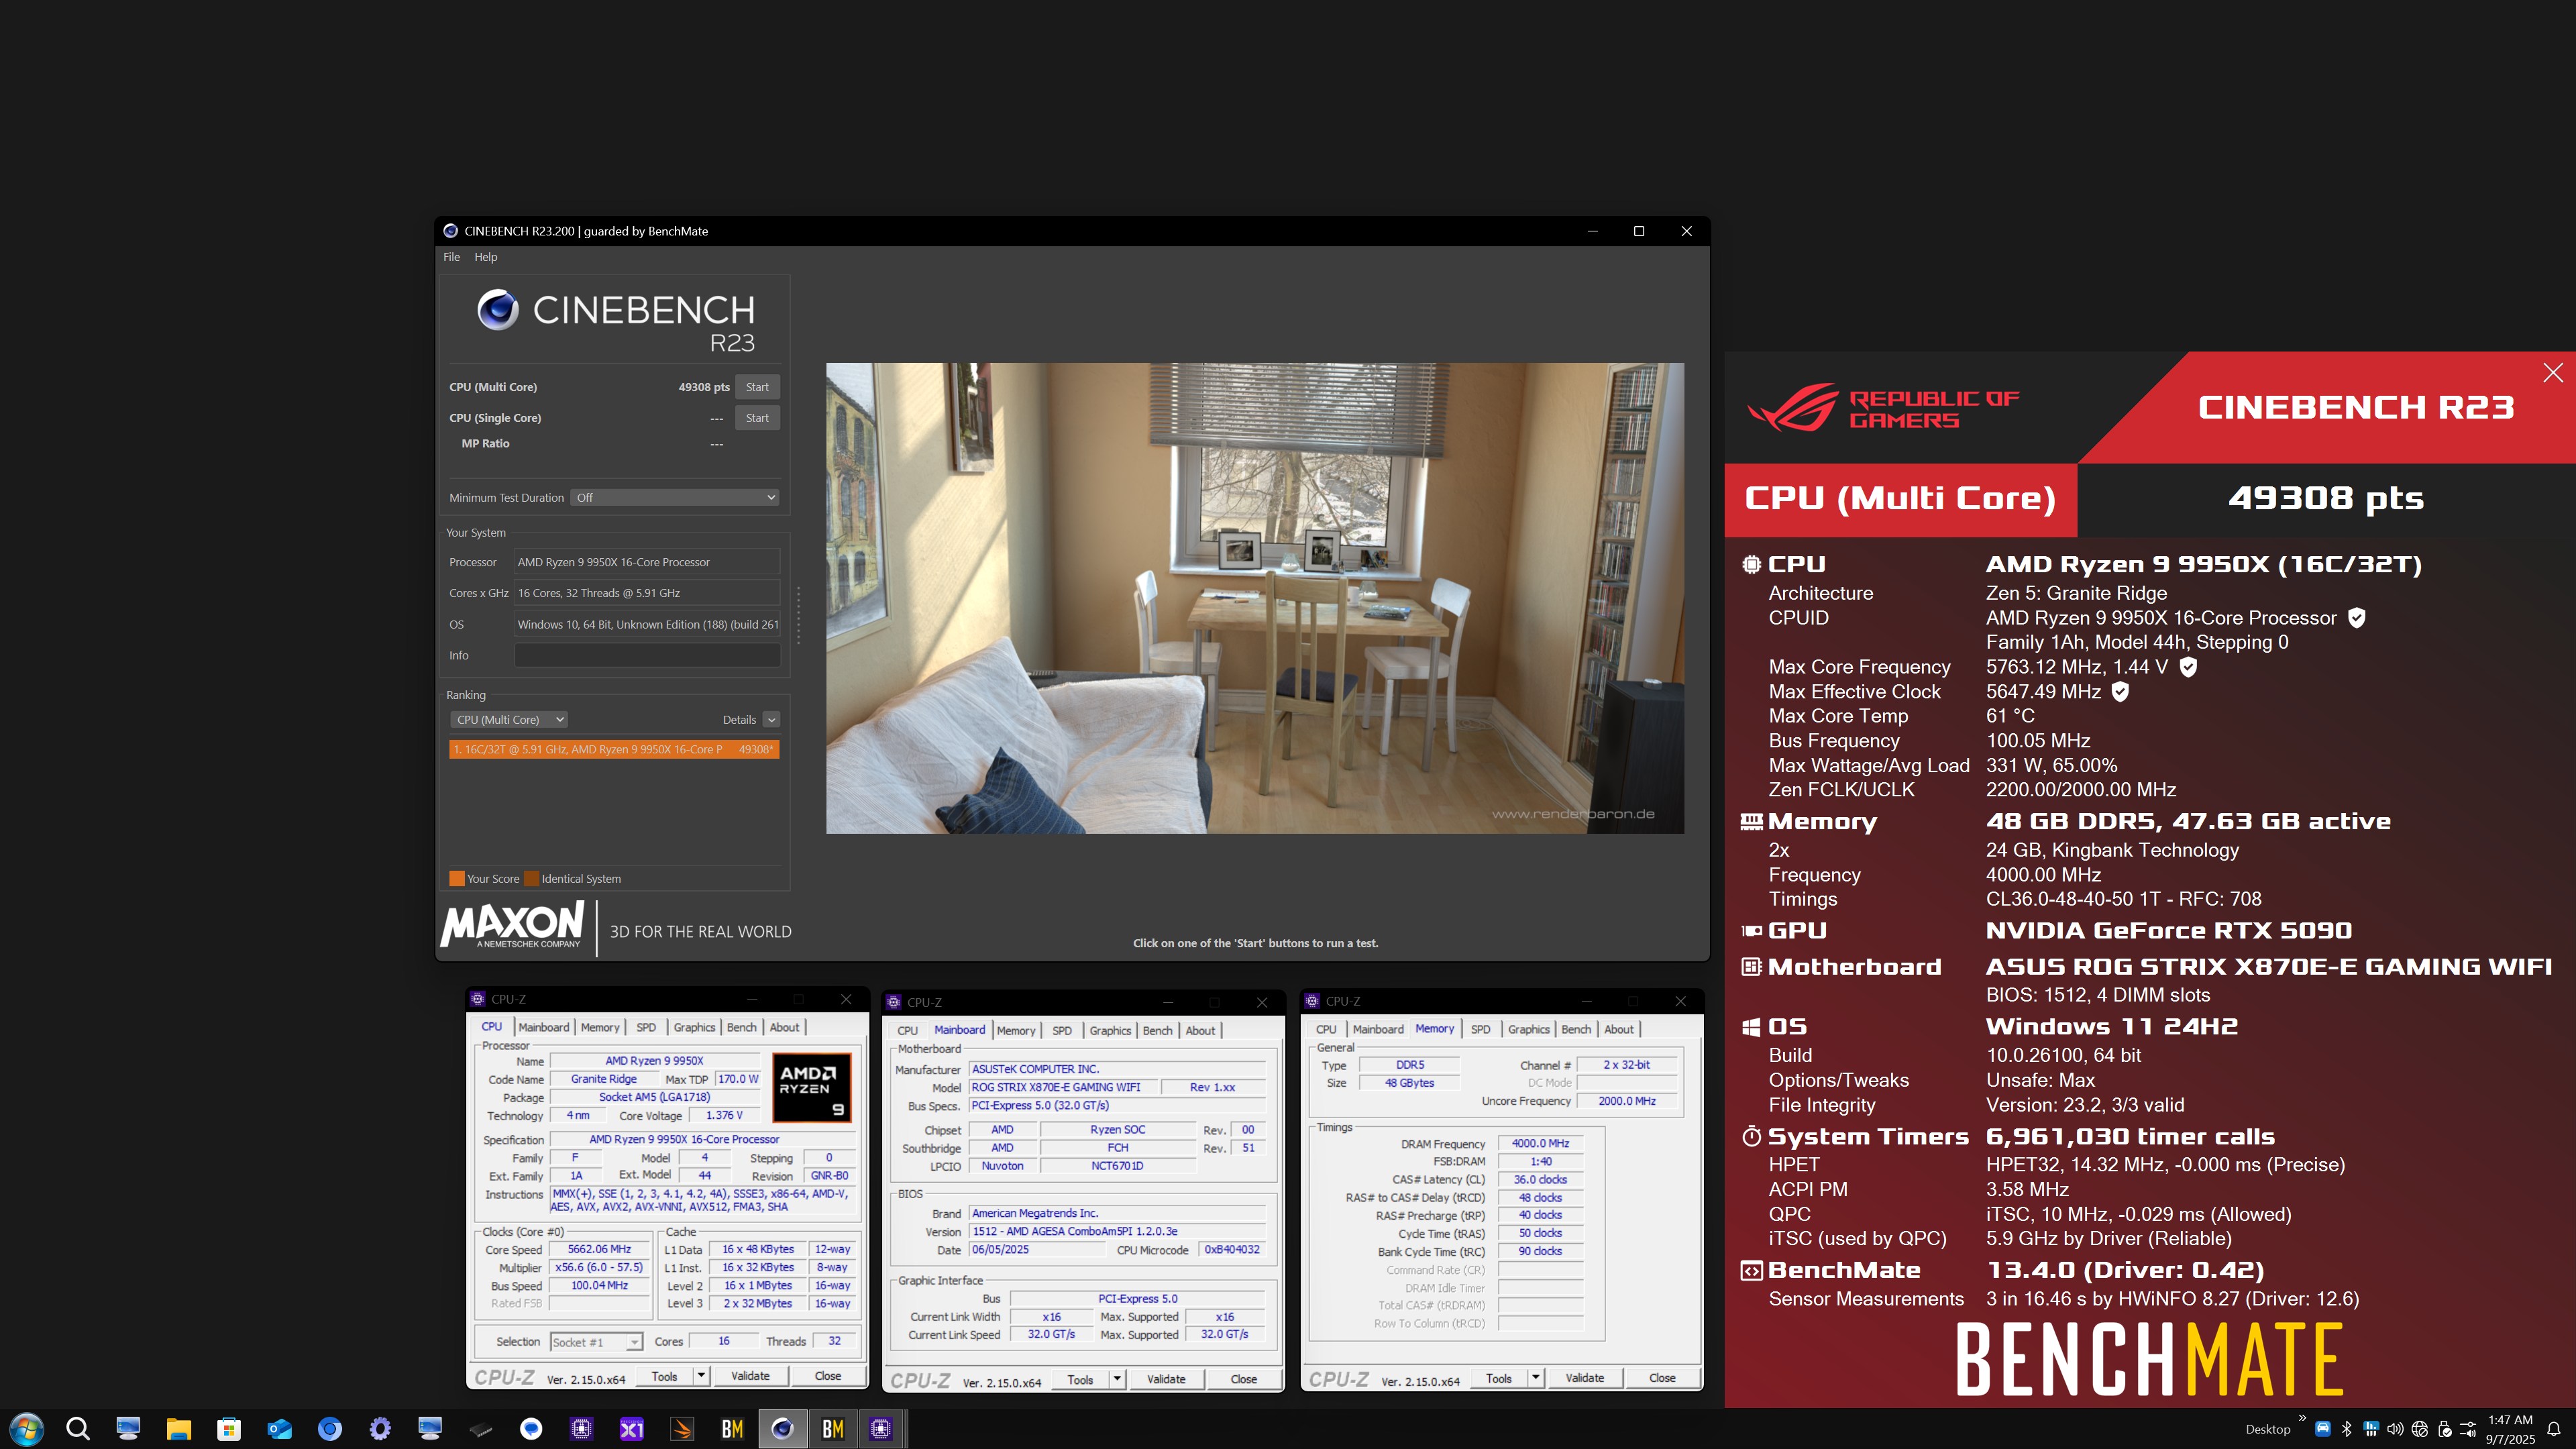Click Validate in the Memory CPU-Z window
2576x1449 pixels.
(1584, 1378)
